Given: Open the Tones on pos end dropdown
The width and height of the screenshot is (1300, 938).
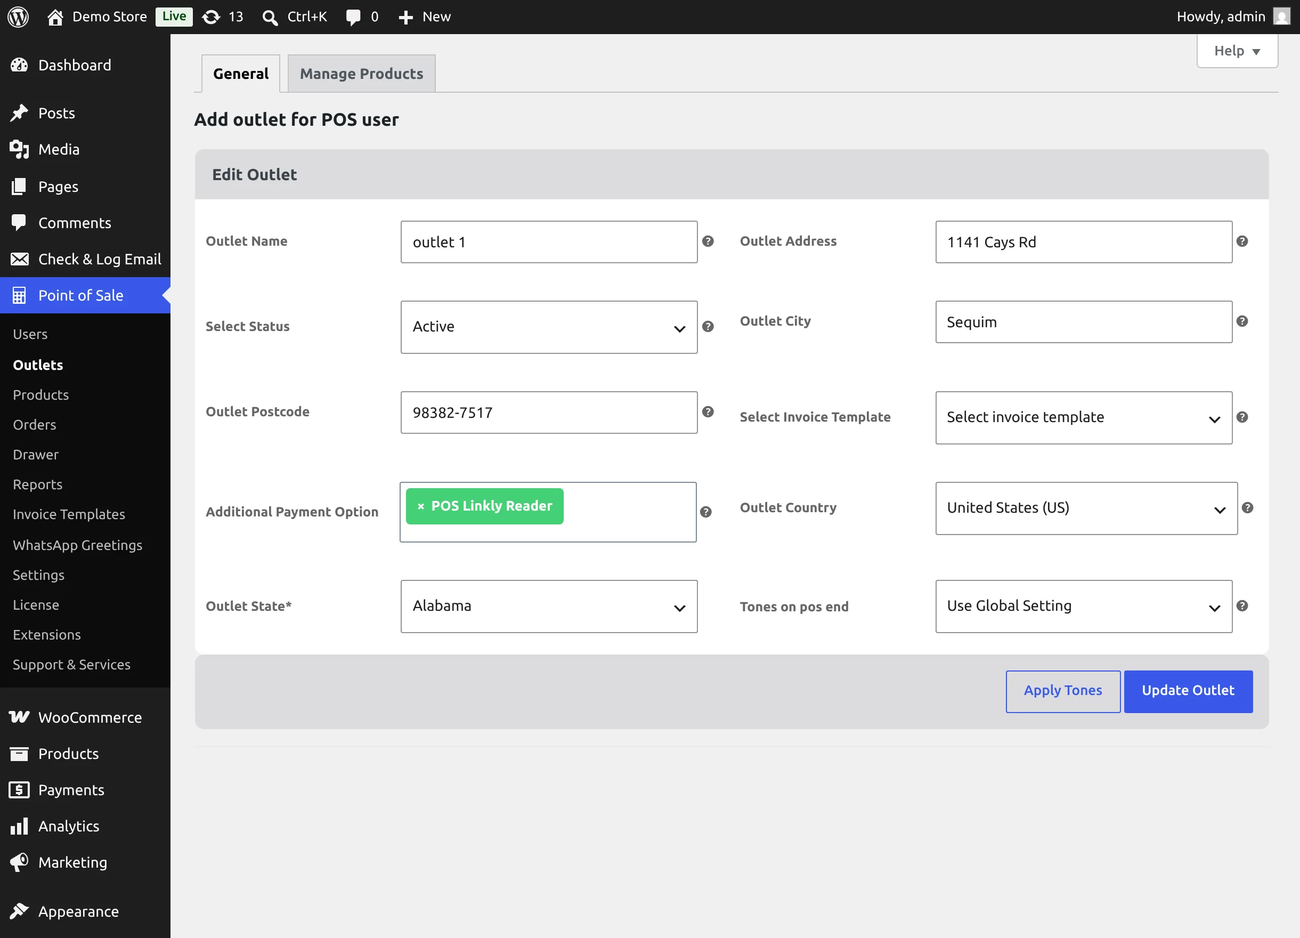Looking at the screenshot, I should click(1083, 606).
